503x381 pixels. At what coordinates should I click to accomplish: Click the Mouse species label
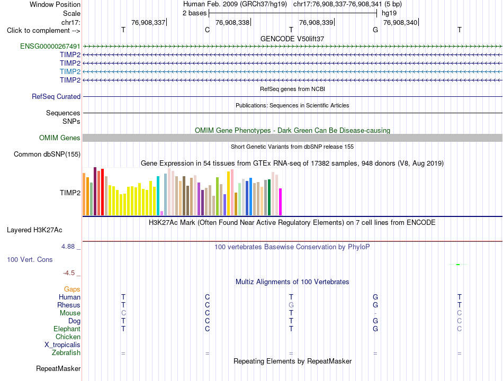coord(70,313)
